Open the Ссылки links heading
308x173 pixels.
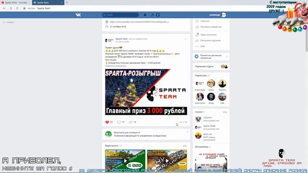(x=199, y=112)
